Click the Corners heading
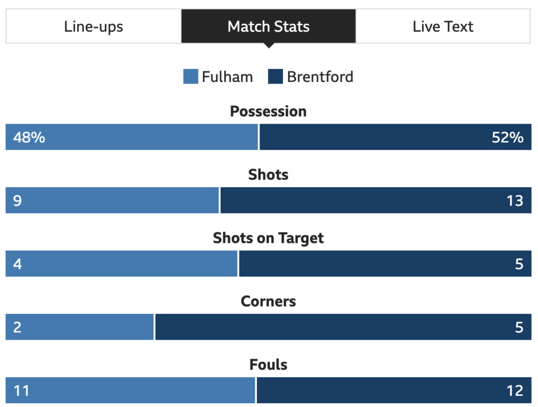This screenshot has height=407, width=538. [x=268, y=301]
